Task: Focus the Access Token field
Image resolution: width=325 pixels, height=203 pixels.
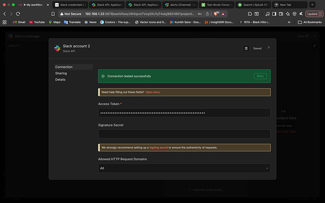Action: pyautogui.click(x=184, y=113)
